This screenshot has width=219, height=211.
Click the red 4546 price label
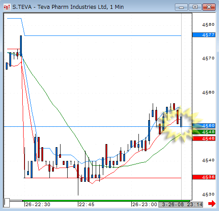click(204, 138)
